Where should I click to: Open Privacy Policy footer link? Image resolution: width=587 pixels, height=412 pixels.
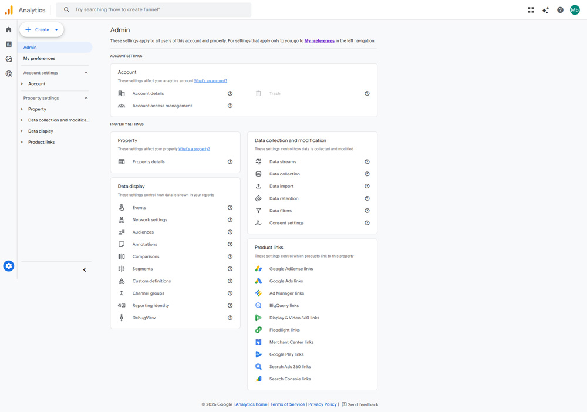(x=322, y=404)
